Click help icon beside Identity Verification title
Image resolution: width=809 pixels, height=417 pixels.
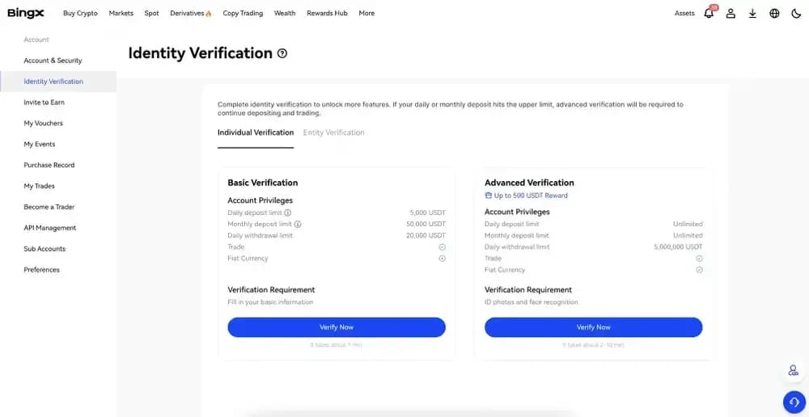[282, 53]
